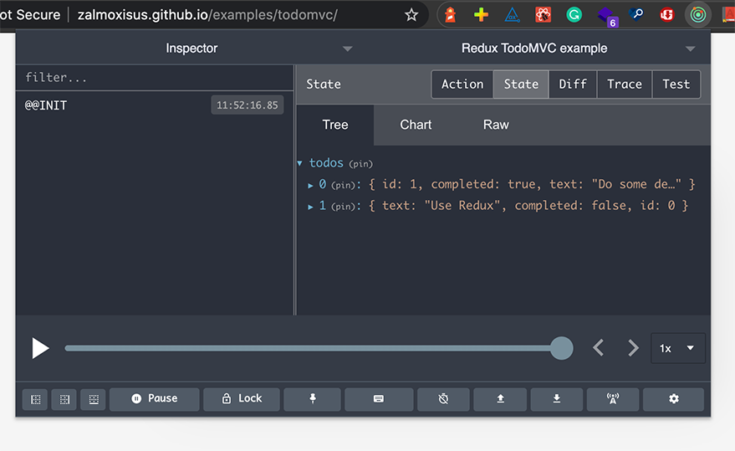This screenshot has height=451, width=735.
Task: Dock DevTools to the right layout icon
Action: [x=64, y=399]
